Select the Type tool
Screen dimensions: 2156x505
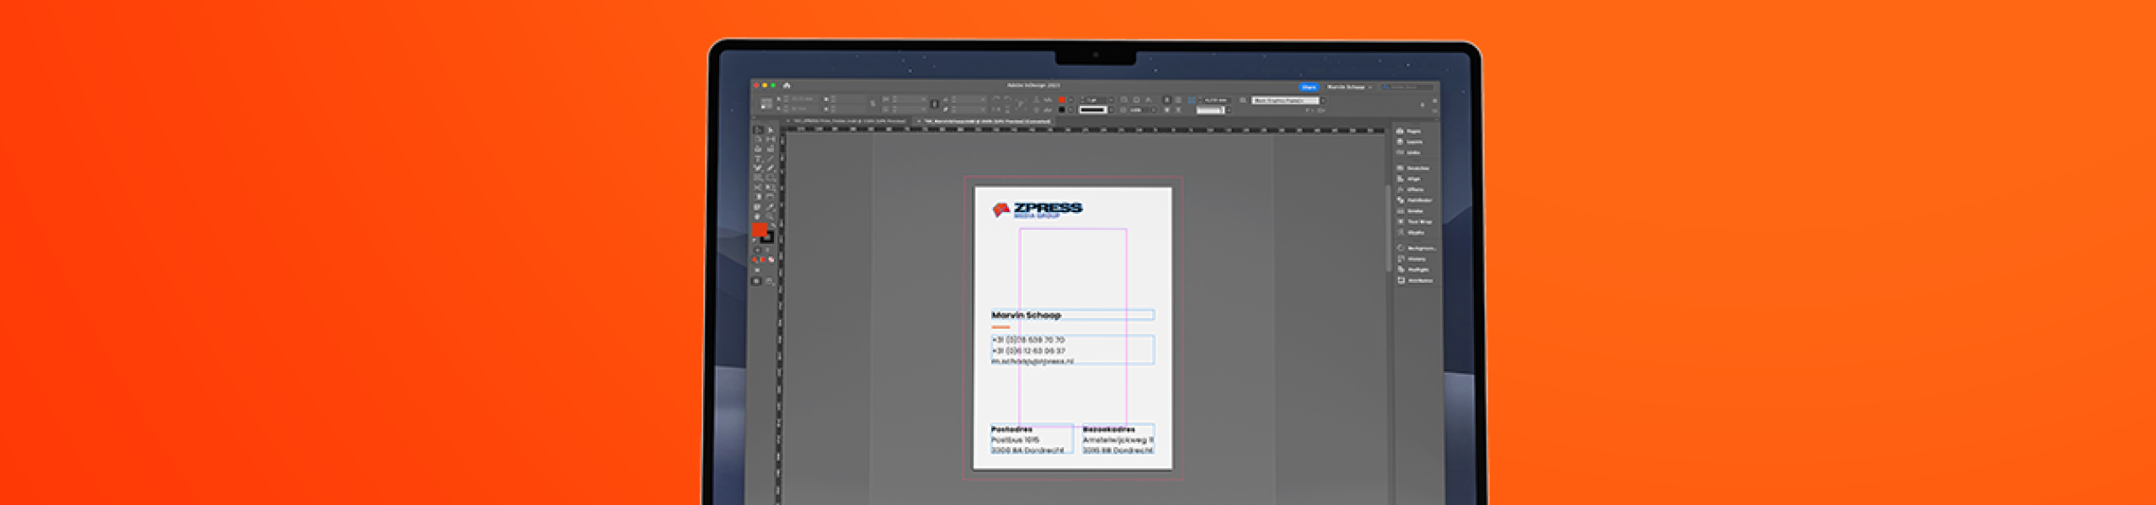click(758, 158)
